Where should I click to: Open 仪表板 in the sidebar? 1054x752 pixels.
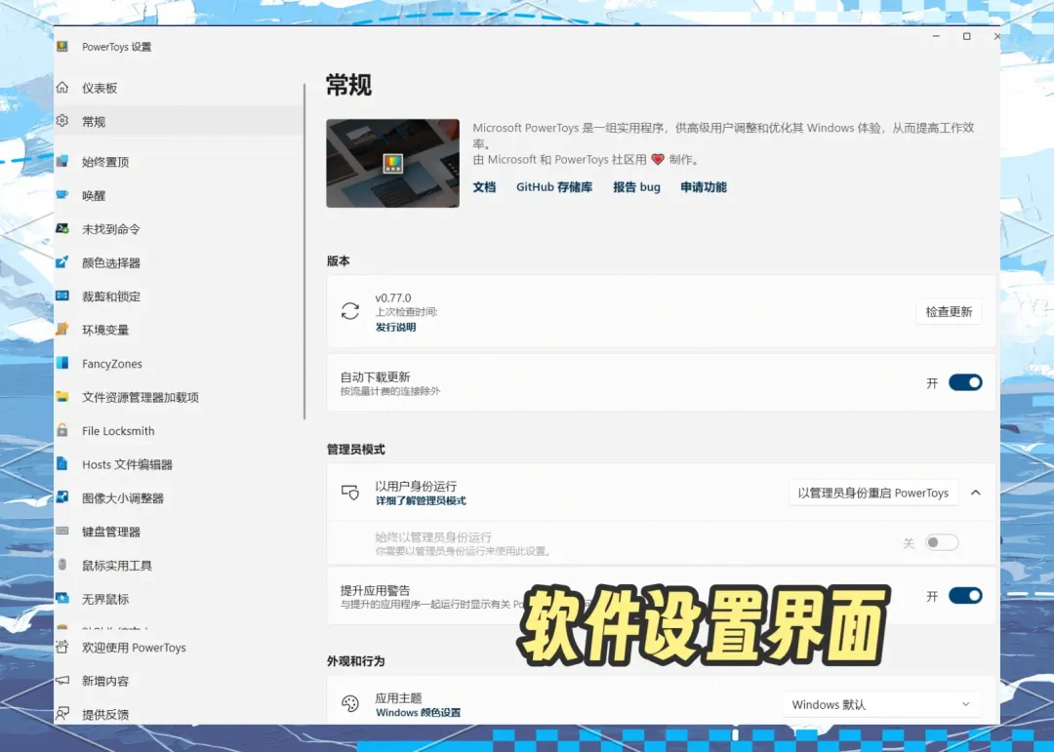tap(179, 88)
